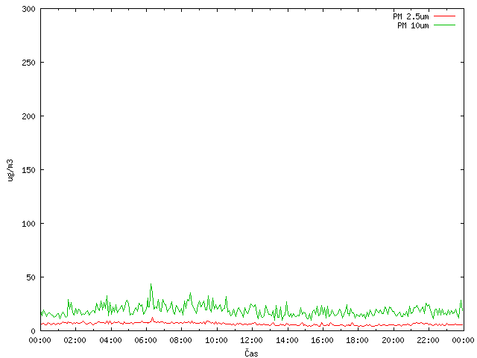
Task: Click the red legend line sample
Action: 444,16
